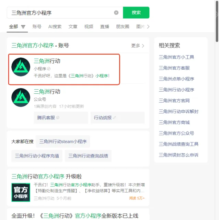219x220 pixels.
Task: Expand more tabs with right chevron
Action: 148,26
